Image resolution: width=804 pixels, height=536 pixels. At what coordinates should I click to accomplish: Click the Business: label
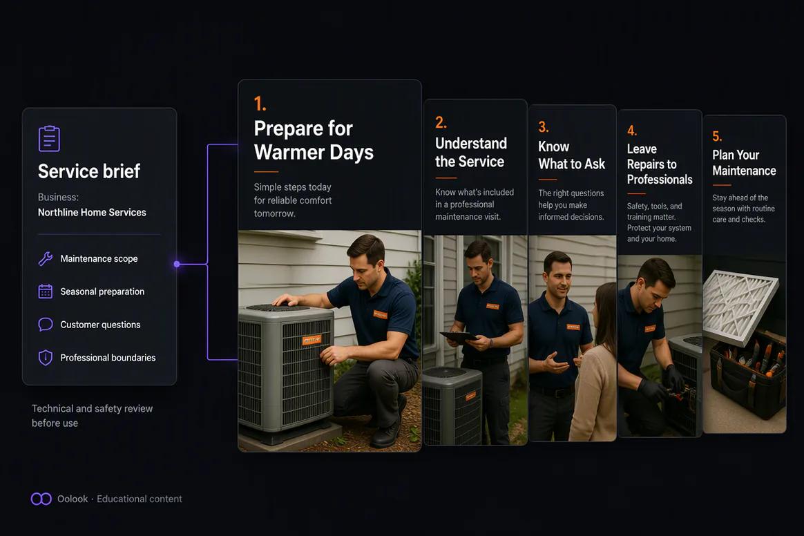point(59,197)
